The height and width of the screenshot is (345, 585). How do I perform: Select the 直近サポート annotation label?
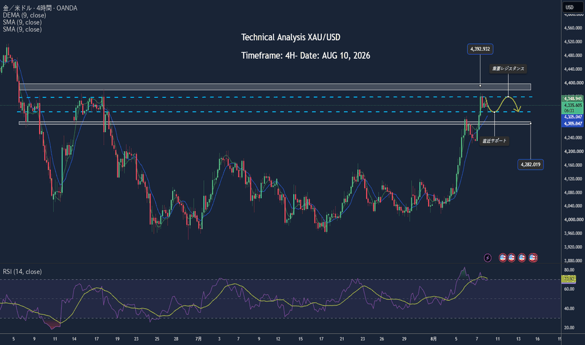495,141
